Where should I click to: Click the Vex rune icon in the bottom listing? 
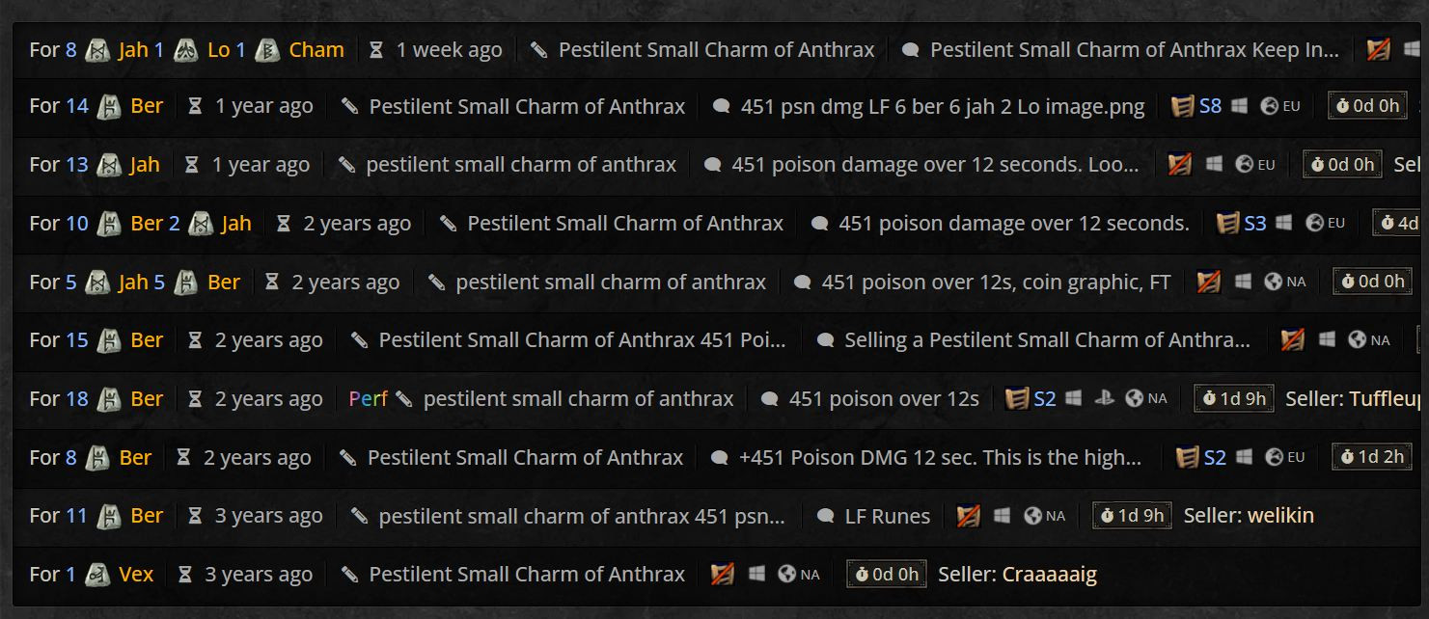(97, 575)
